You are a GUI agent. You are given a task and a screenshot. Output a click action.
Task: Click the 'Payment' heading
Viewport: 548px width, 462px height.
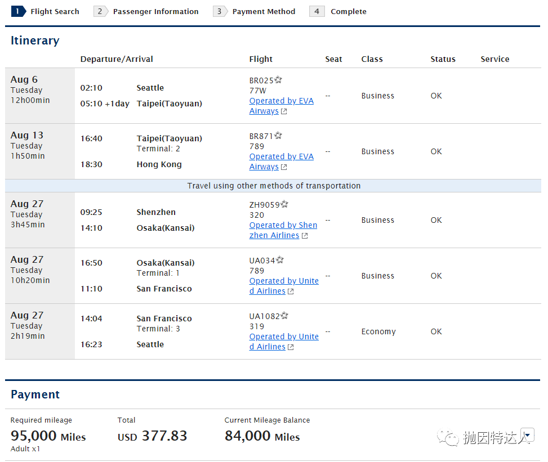coord(35,394)
